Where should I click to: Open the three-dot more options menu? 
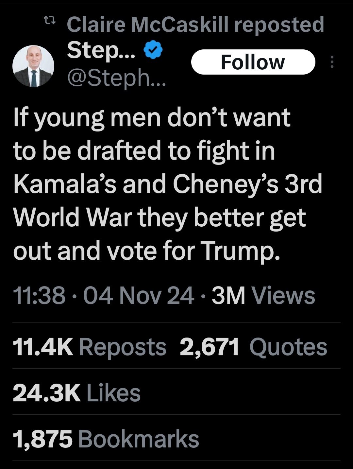coord(332,62)
